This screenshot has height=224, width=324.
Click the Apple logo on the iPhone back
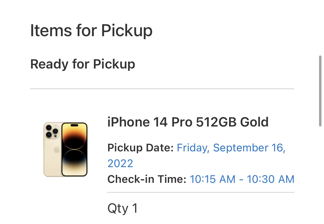[x=57, y=149]
